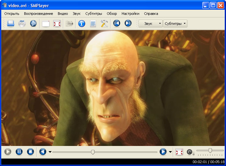Jump to next playlist item

128,23
